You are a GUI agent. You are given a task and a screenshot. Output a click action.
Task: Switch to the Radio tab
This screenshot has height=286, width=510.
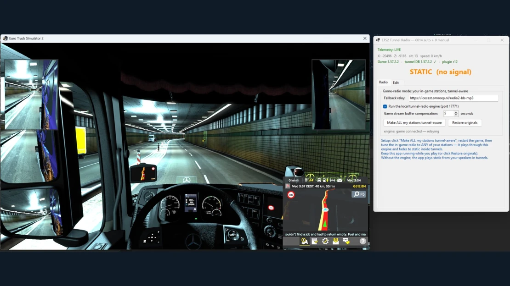383,82
